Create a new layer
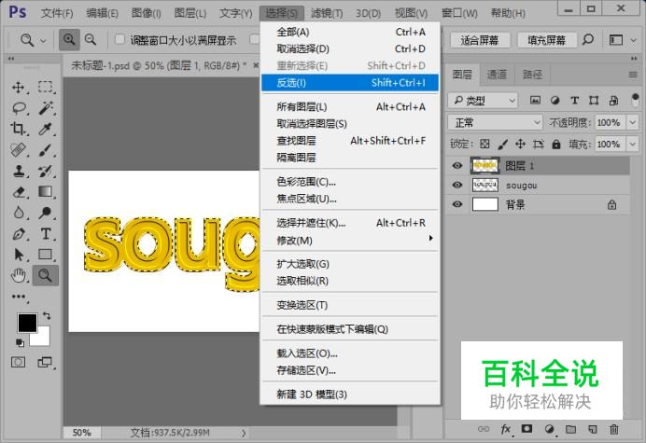This screenshot has width=646, height=443. (x=593, y=429)
